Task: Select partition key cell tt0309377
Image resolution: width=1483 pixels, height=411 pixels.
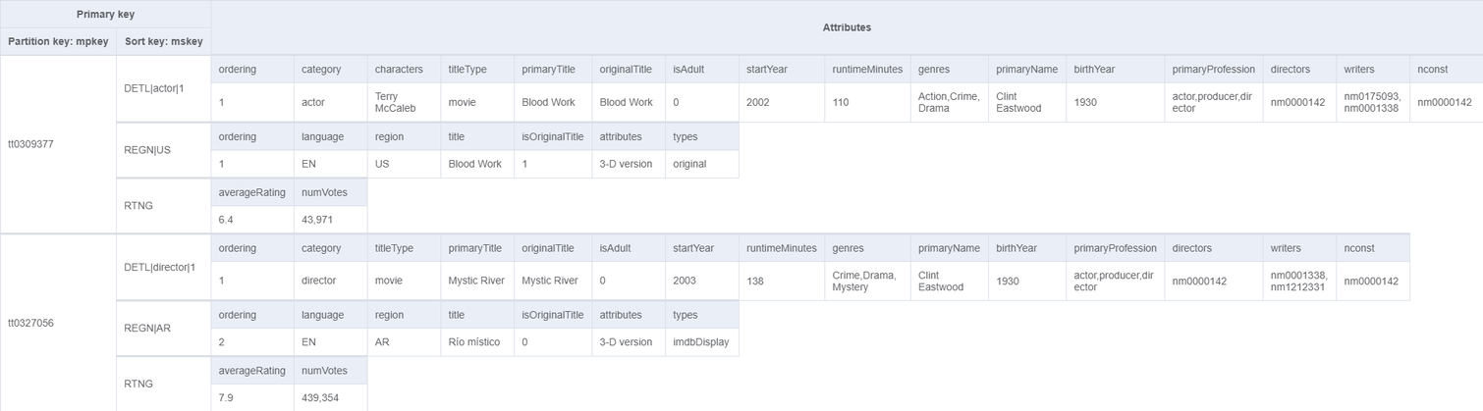Action: point(58,144)
